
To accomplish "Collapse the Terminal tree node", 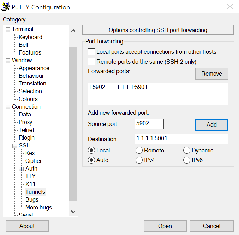I will (x=8, y=30).
